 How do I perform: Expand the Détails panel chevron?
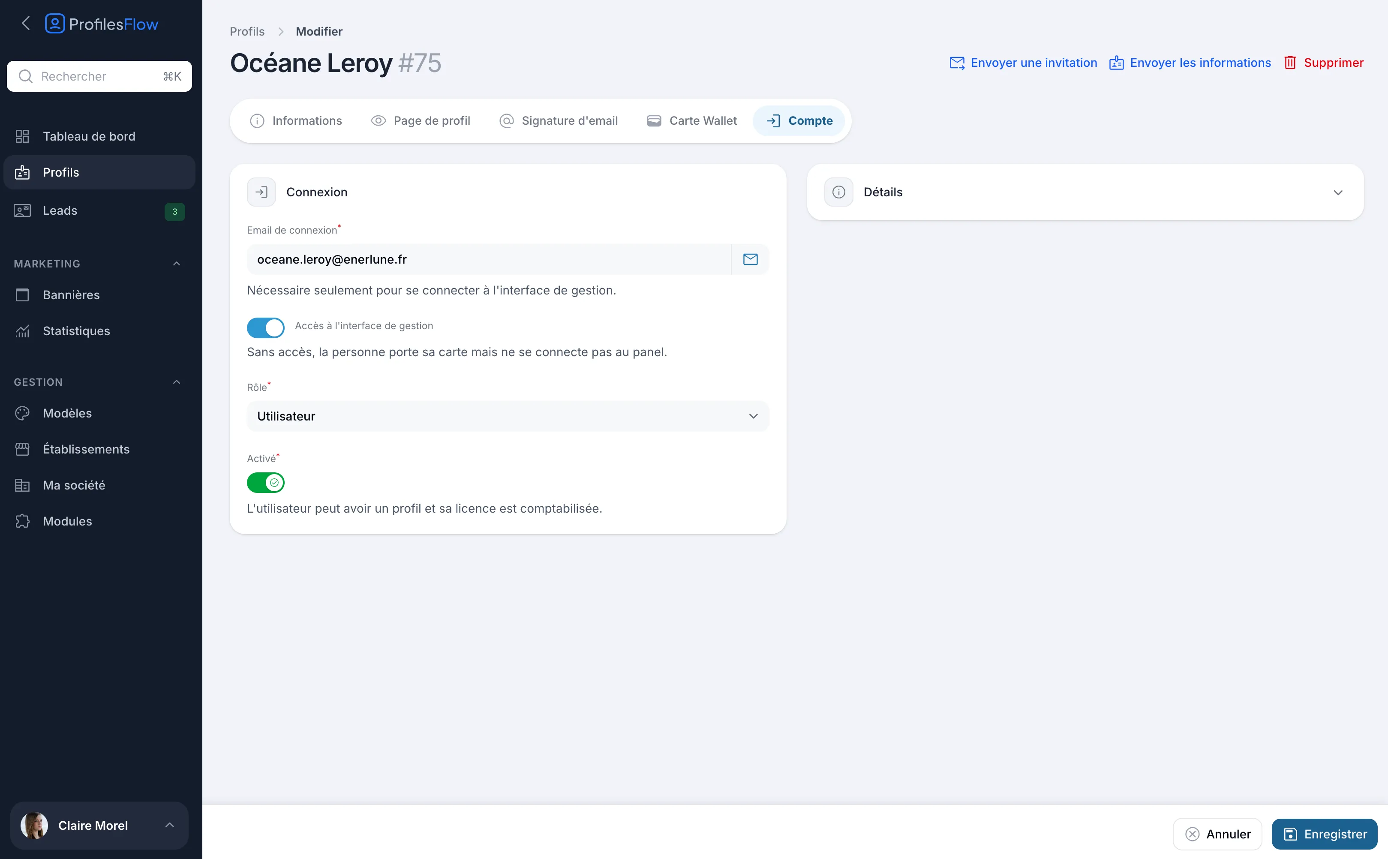click(x=1338, y=192)
